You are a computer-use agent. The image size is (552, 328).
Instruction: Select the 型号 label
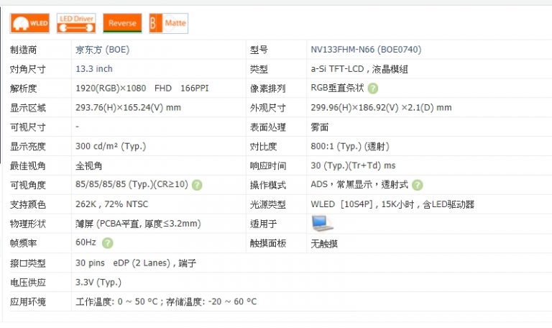[259, 50]
